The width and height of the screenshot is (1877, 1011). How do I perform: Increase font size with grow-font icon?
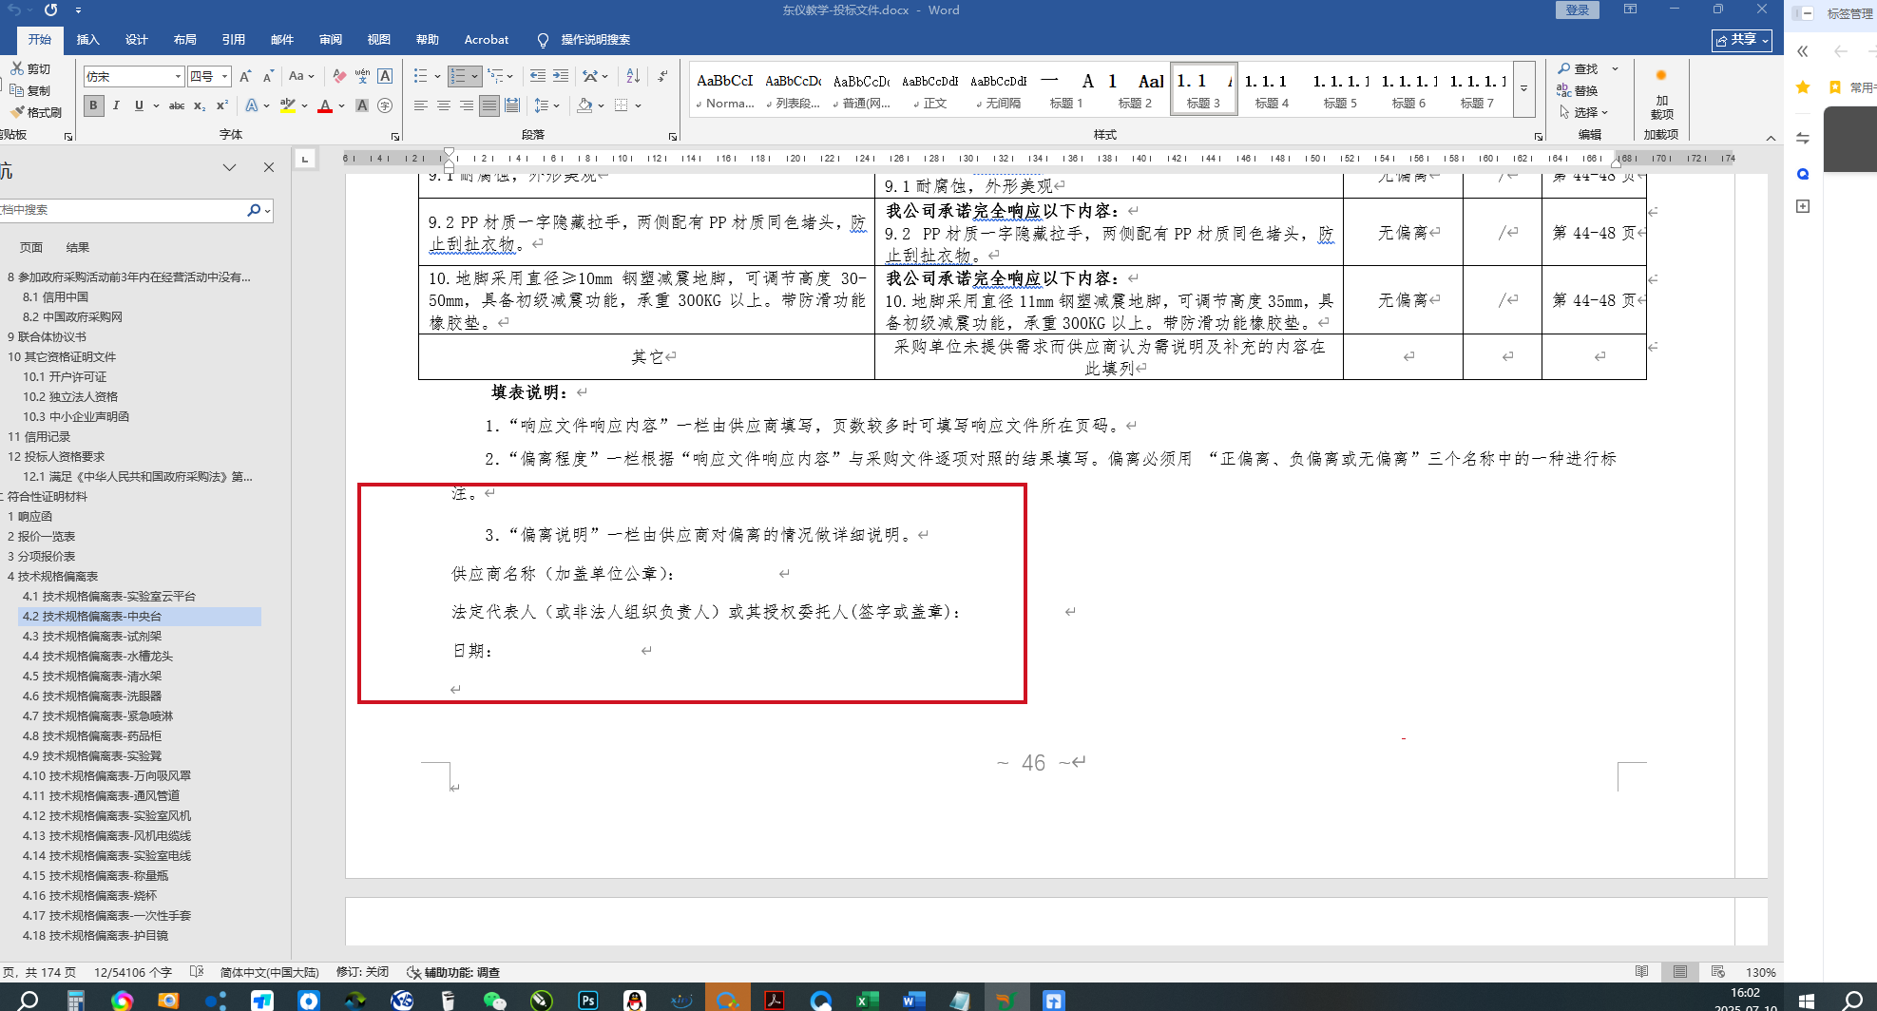point(245,76)
